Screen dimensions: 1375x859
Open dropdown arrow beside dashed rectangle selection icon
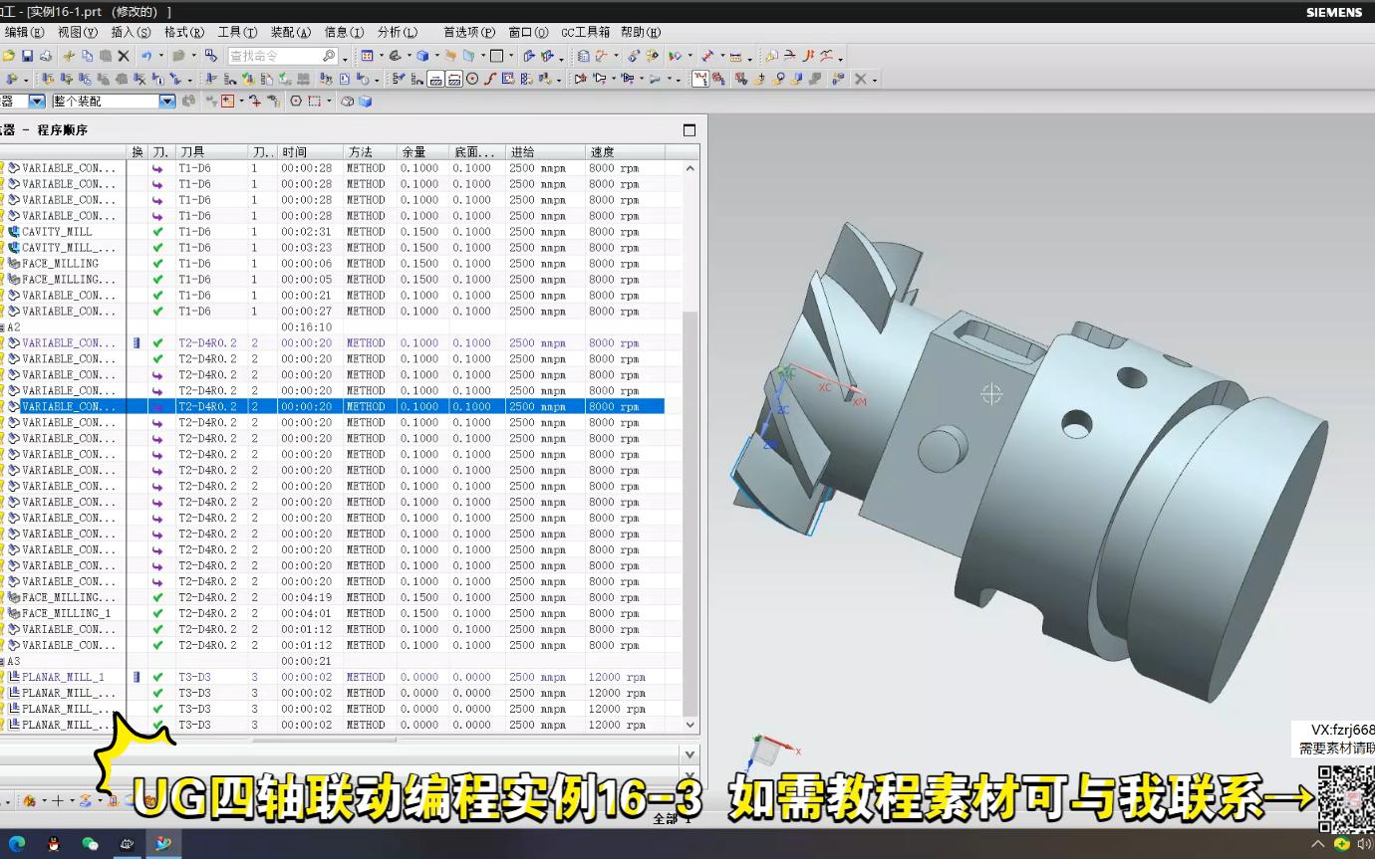pos(328,101)
